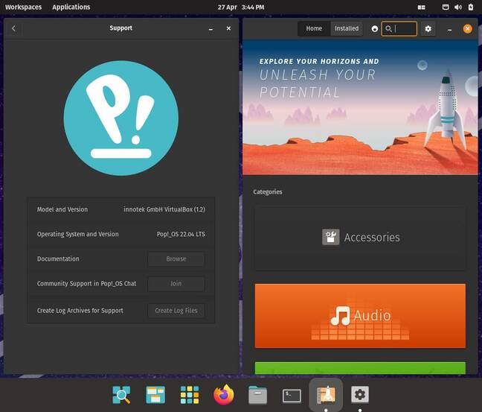
Task: Click the tiling indicator in the top bar
Action: pyautogui.click(x=422, y=7)
